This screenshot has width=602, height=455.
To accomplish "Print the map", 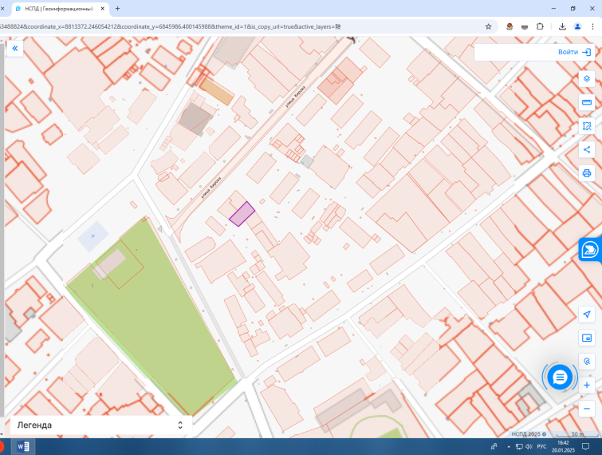I will [x=587, y=173].
